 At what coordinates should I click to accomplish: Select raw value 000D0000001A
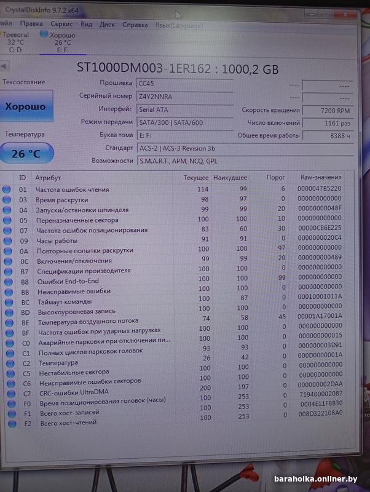click(x=320, y=355)
